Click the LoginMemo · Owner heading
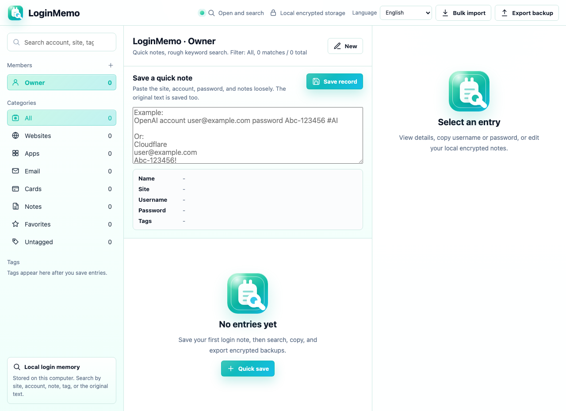 click(174, 41)
